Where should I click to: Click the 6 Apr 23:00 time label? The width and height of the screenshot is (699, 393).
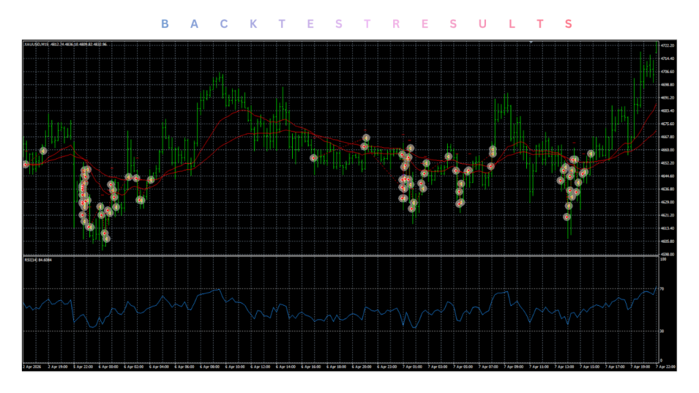[x=388, y=366]
